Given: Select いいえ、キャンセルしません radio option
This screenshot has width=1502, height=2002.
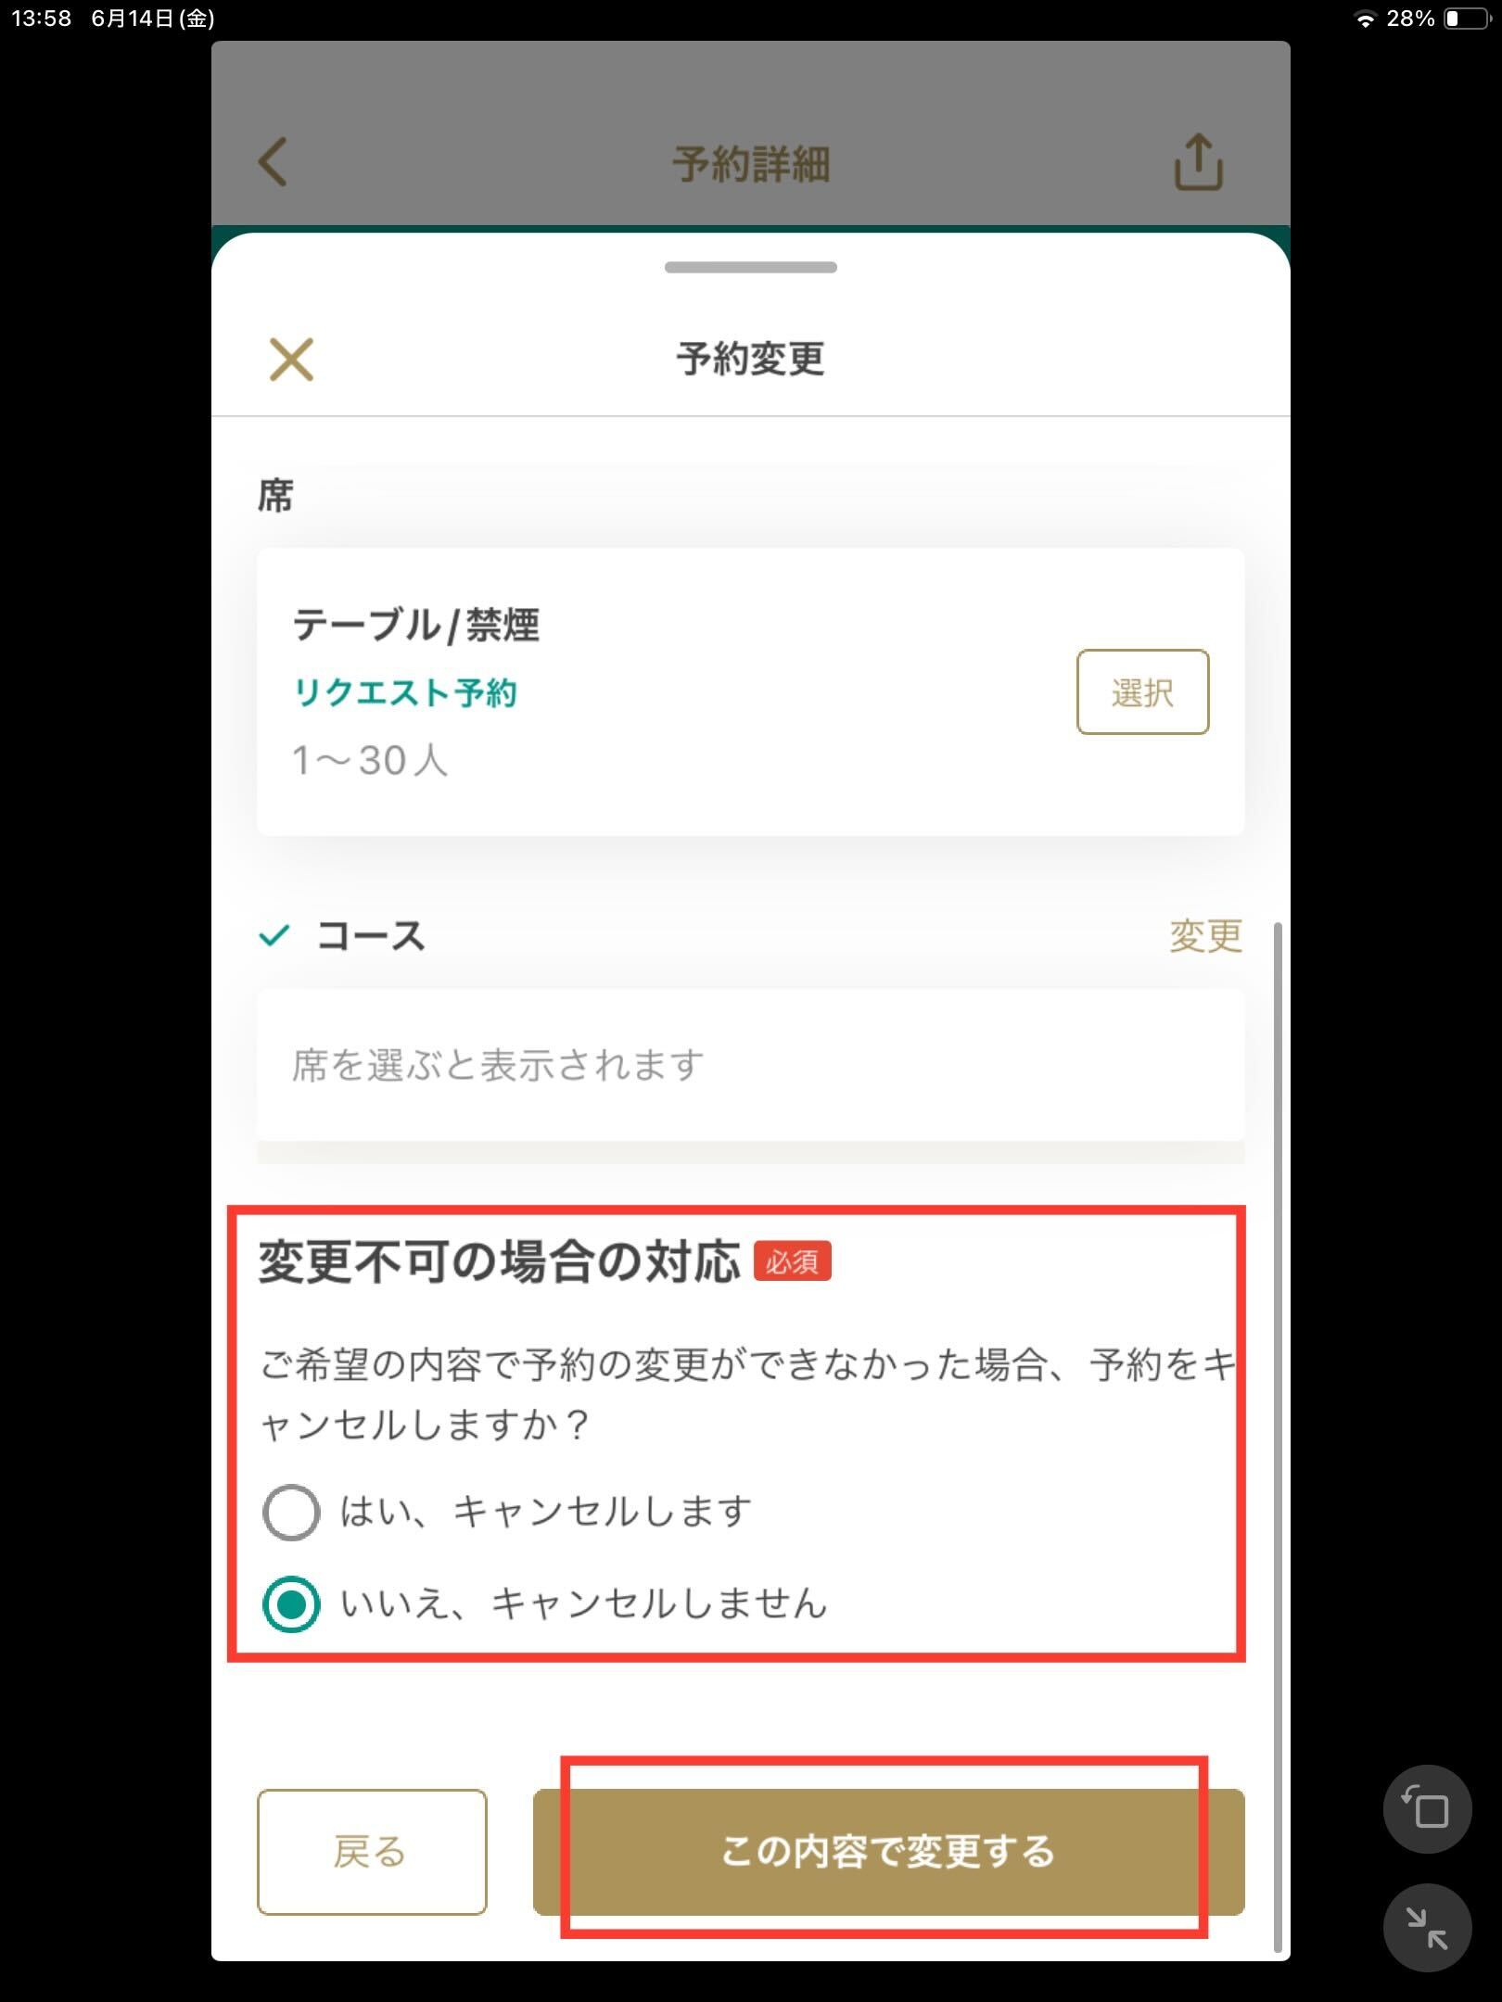Looking at the screenshot, I should coord(291,1603).
